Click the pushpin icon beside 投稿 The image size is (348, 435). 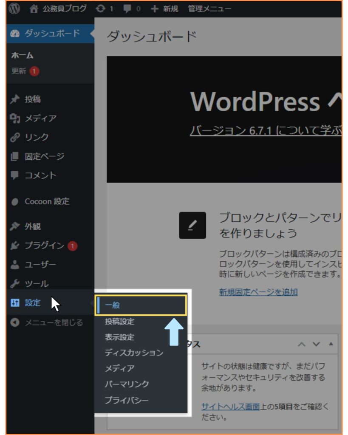coord(15,99)
